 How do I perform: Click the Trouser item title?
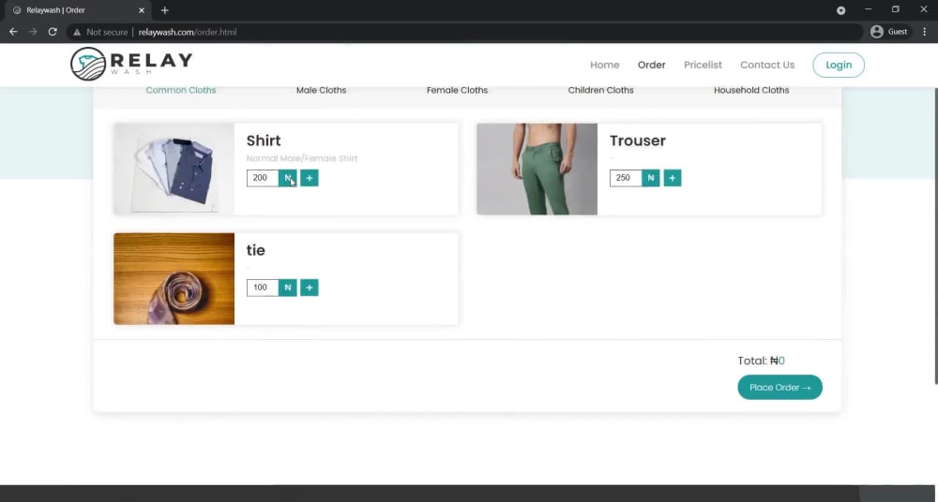[x=638, y=141]
